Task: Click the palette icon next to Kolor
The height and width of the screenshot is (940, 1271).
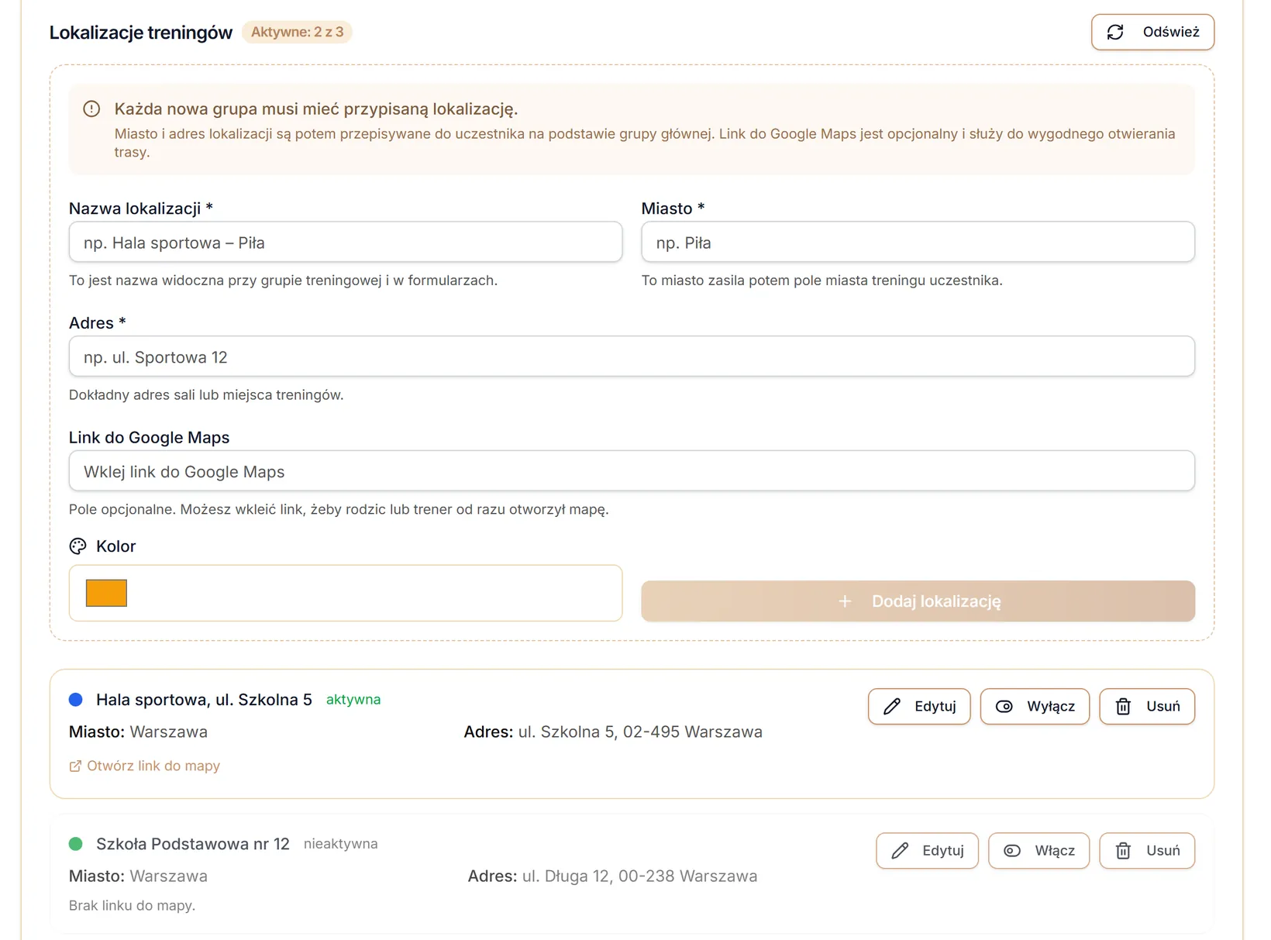Action: 77,546
